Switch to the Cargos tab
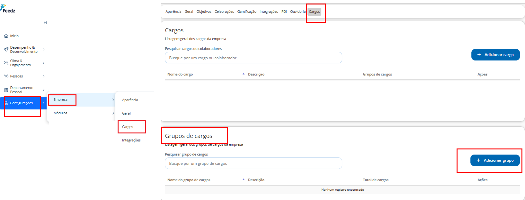The image size is (525, 200). click(315, 12)
